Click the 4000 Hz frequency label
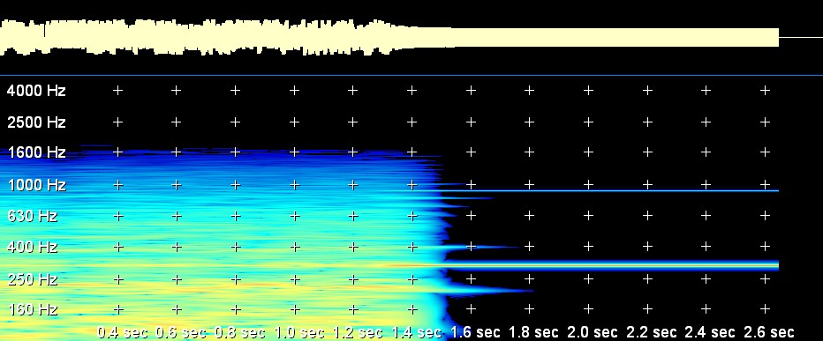The width and height of the screenshot is (823, 341). click(x=36, y=91)
